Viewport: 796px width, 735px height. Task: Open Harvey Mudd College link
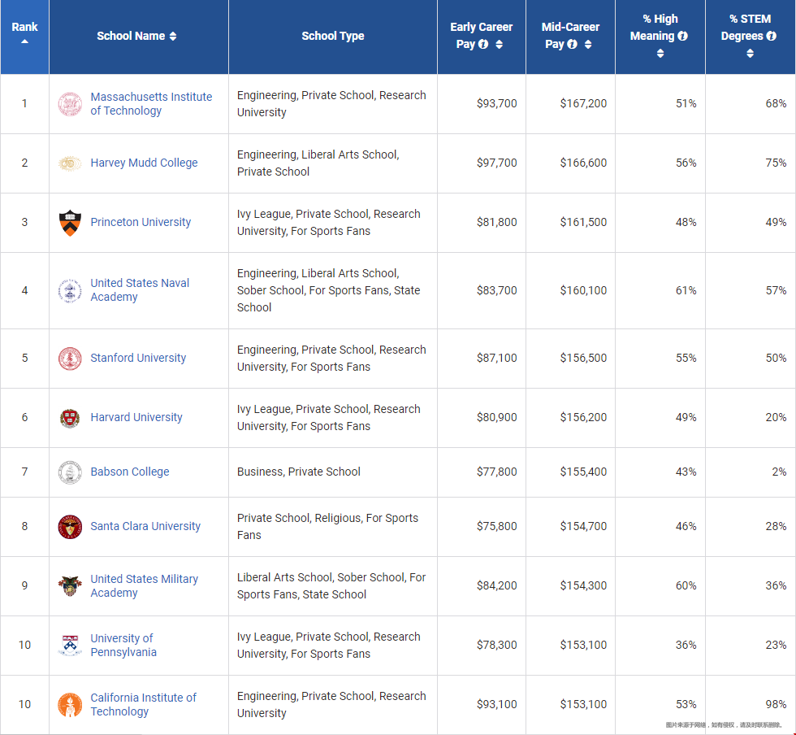(x=145, y=163)
